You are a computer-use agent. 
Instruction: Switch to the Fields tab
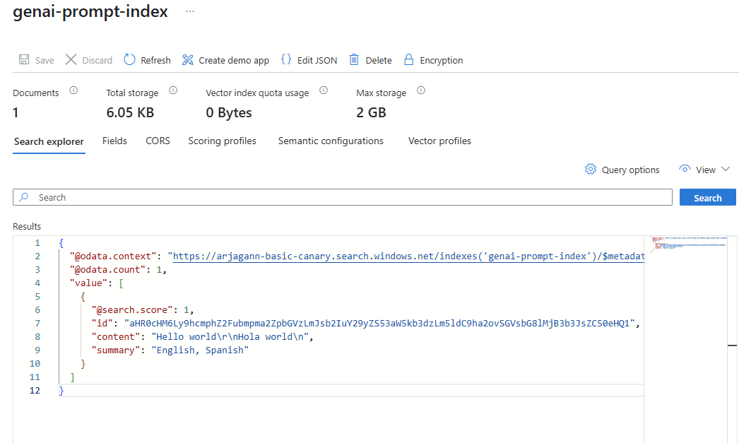[x=114, y=141]
